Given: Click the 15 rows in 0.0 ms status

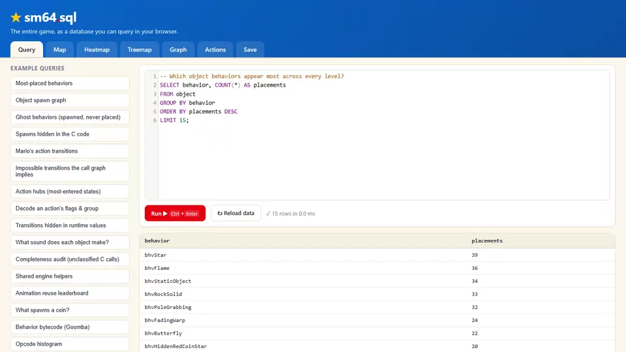Looking at the screenshot, I should click(x=291, y=214).
